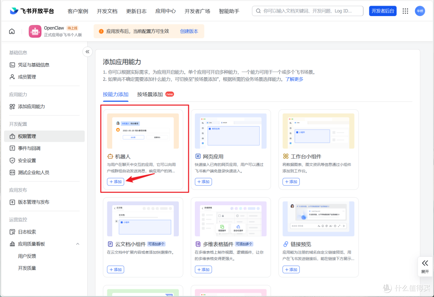Click the 日志检索 sidebar icon
The height and width of the screenshot is (297, 434).
coord(12,232)
